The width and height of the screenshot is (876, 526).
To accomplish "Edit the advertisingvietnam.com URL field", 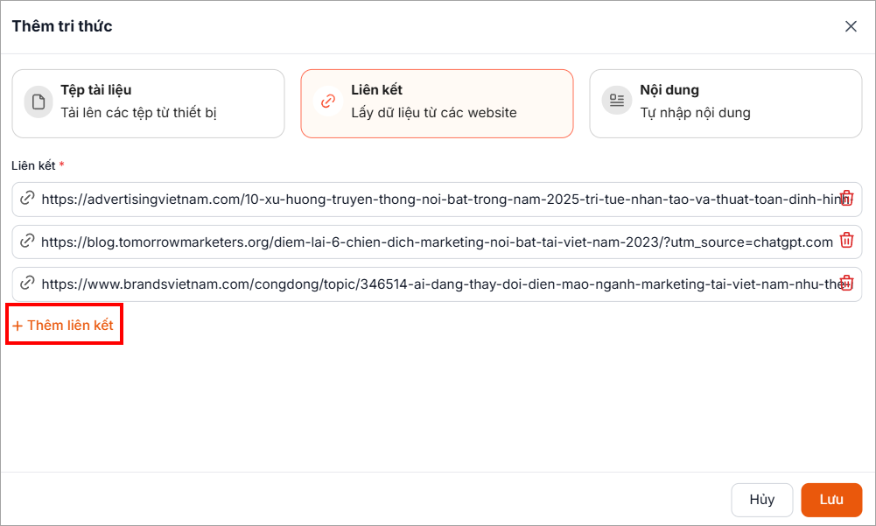I will click(x=438, y=199).
